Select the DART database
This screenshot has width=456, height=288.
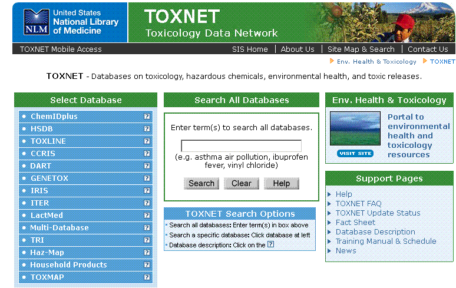click(x=41, y=165)
